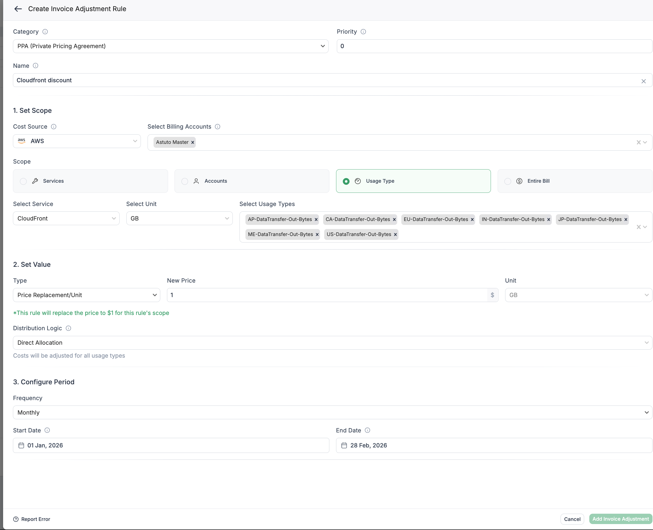This screenshot has width=653, height=530.
Task: Remove Astuto Master billing account tag
Action: (x=192, y=142)
